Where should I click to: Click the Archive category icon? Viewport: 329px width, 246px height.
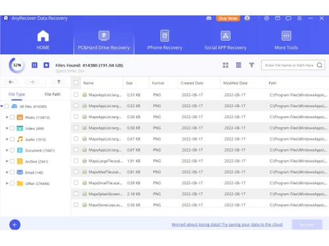[x=20, y=161]
